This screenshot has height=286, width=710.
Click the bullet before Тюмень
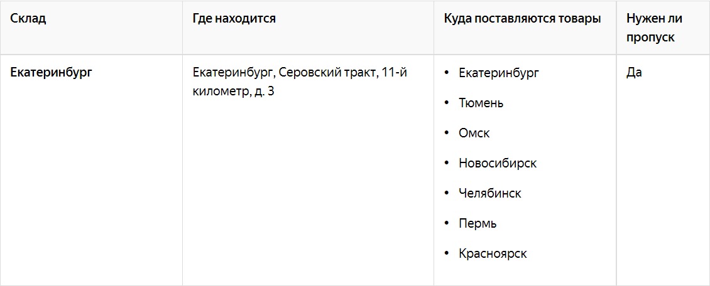pyautogui.click(x=447, y=103)
